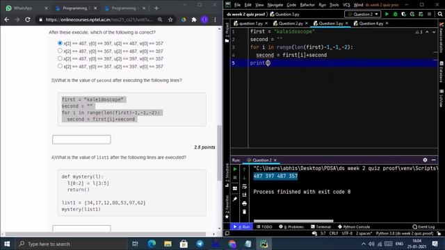Image resolution: width=445 pixels, height=250 pixels.
Task: Switch to Question 2.py editor tab
Action: point(291,23)
